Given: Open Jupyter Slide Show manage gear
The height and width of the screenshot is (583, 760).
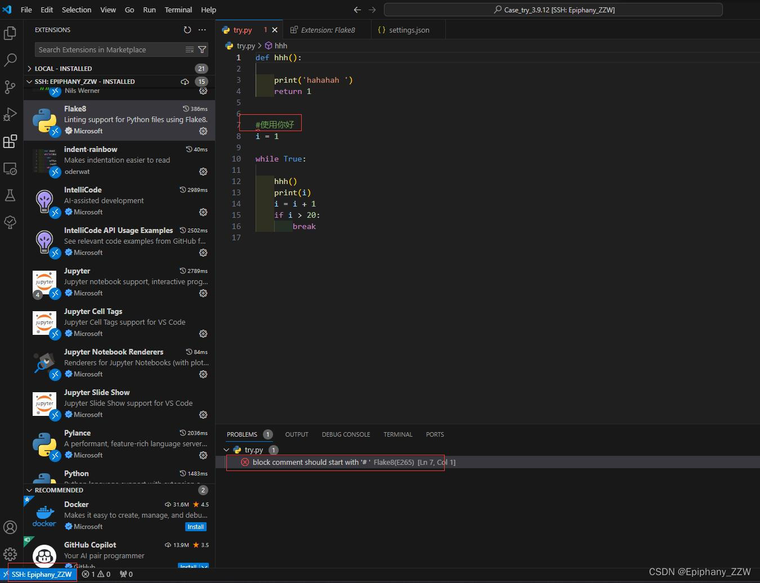Looking at the screenshot, I should point(203,415).
